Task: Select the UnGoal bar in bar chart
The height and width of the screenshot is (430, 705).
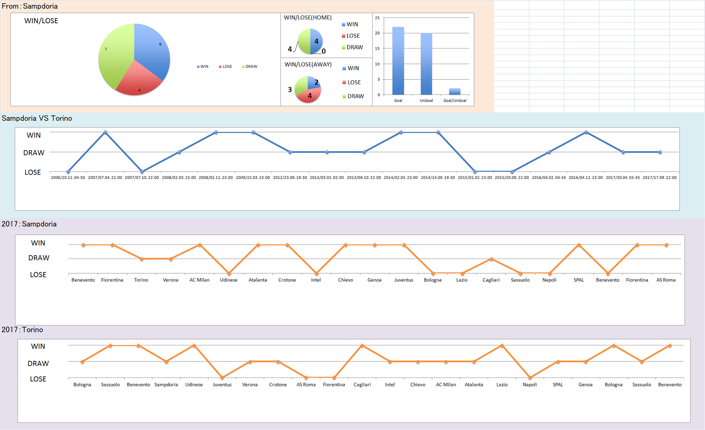Action: (426, 64)
